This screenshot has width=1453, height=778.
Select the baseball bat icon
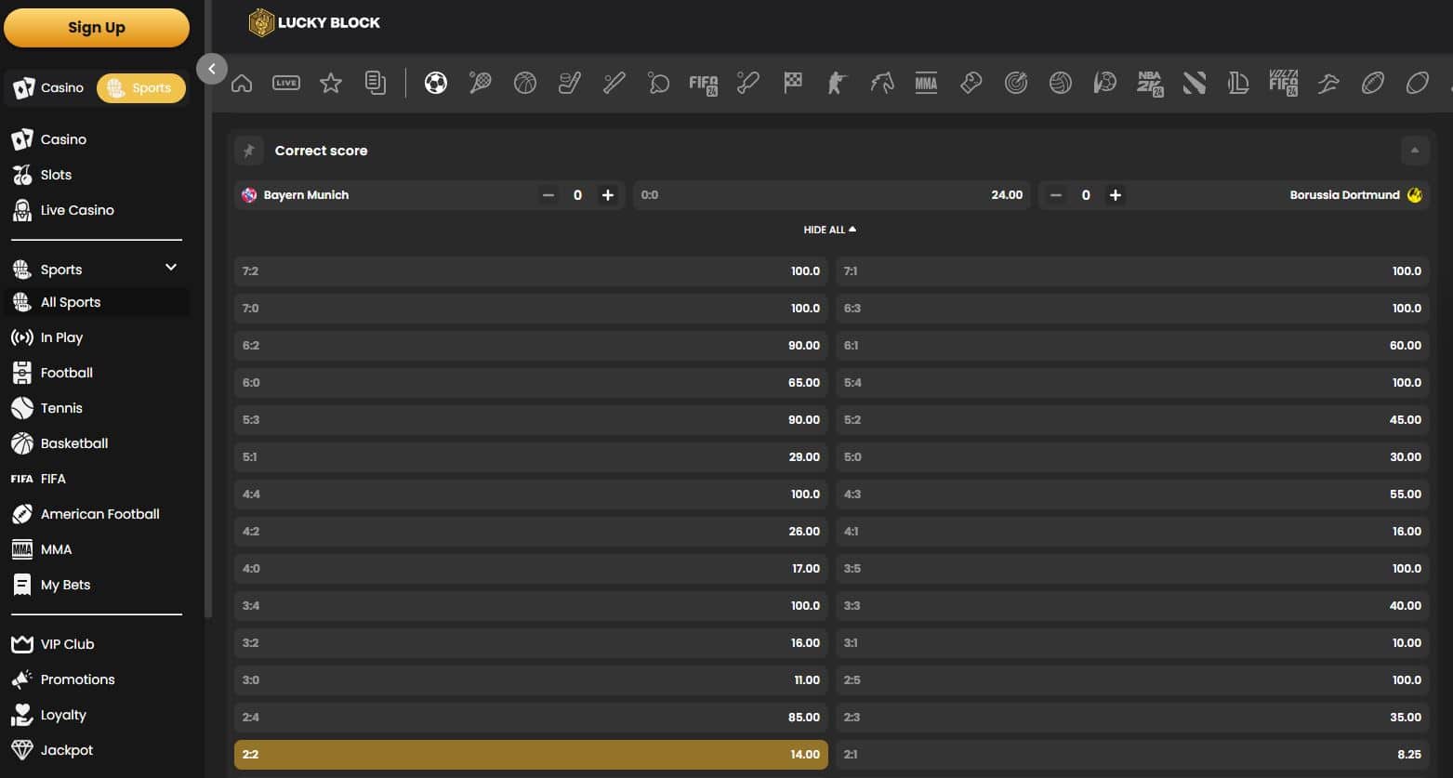[x=614, y=84]
